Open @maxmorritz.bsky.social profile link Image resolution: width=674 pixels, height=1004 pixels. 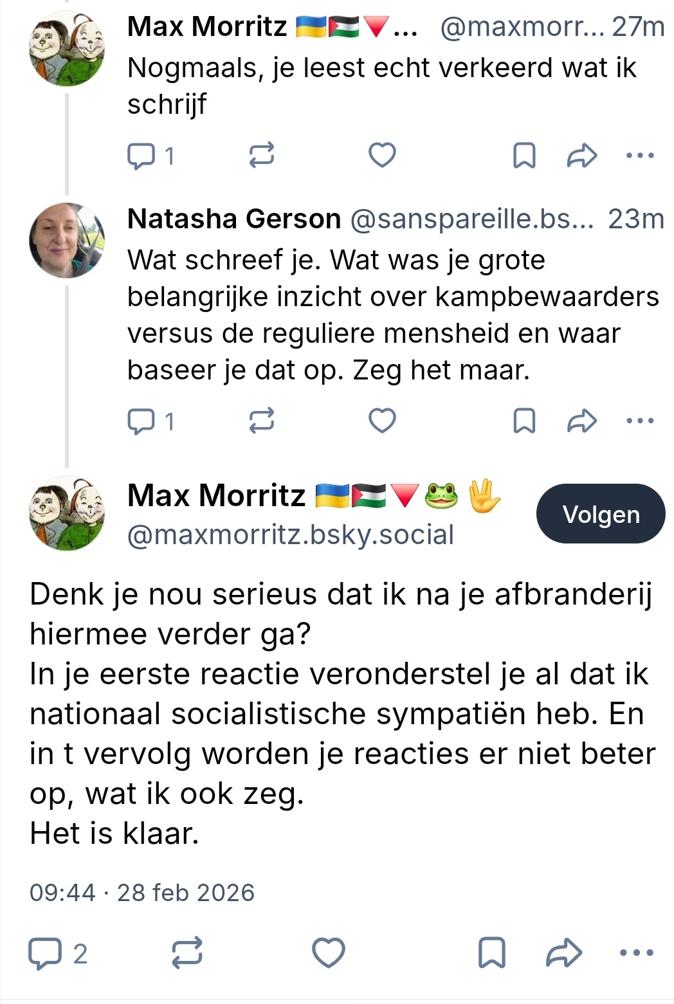(291, 535)
